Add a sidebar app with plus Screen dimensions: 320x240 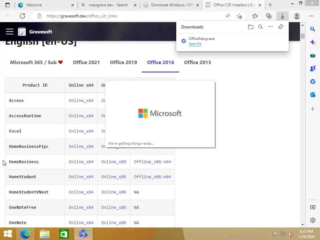pos(312,109)
